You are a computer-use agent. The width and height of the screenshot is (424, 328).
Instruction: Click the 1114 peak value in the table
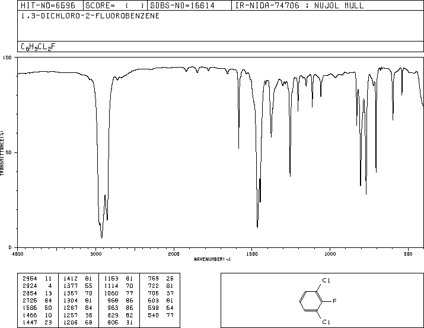pos(111,286)
